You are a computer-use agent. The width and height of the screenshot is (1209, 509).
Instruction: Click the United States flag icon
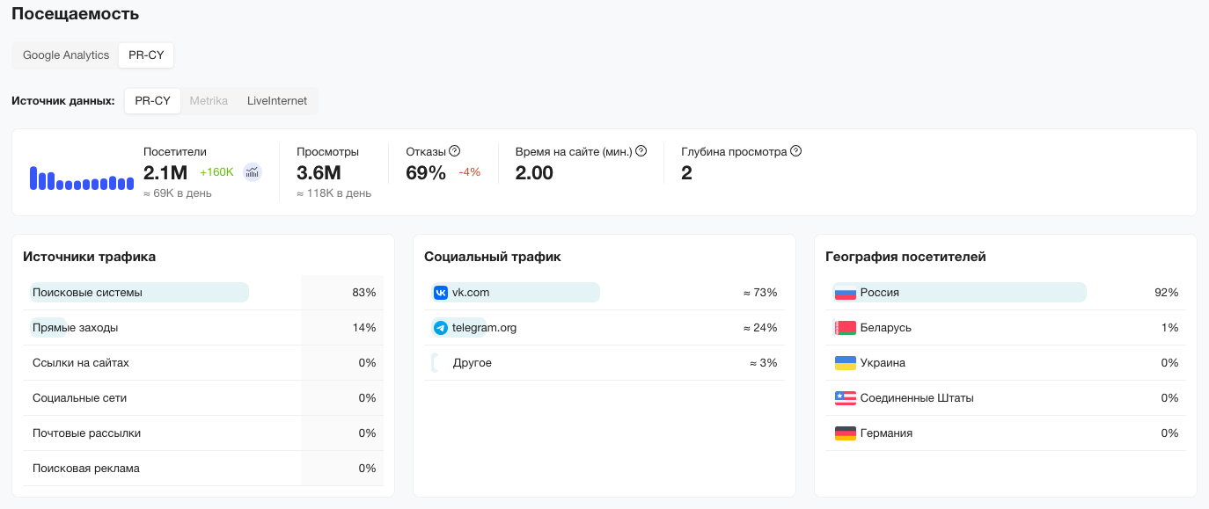pyautogui.click(x=846, y=398)
